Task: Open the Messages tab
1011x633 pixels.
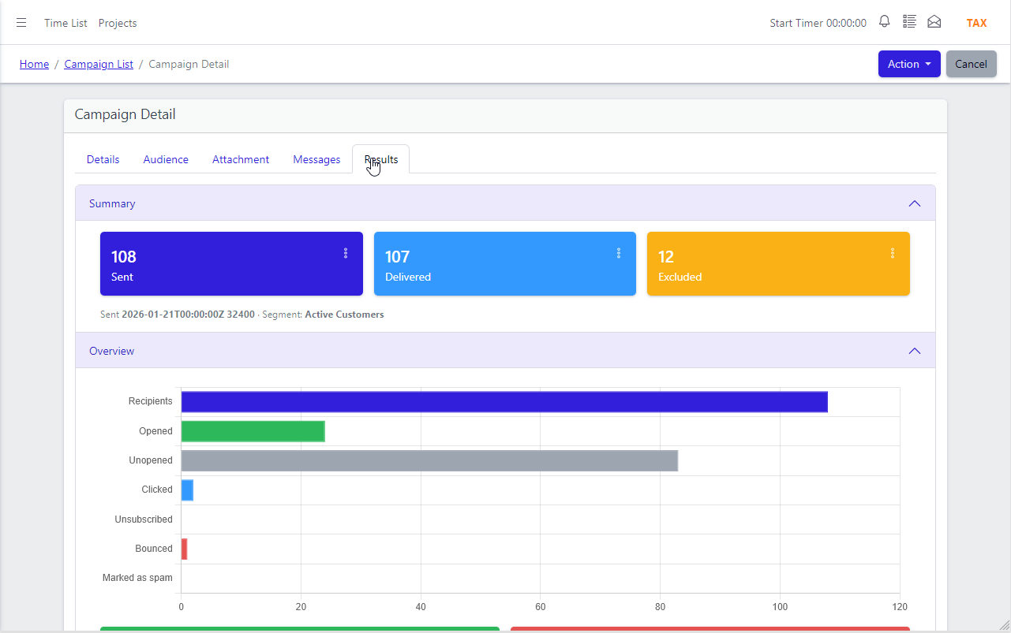Action: (316, 159)
